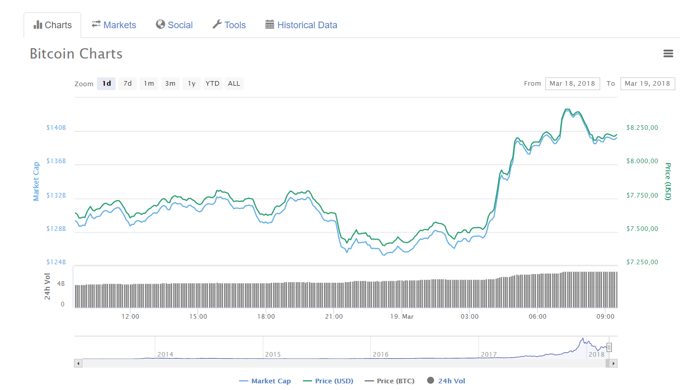
Task: Click the $7.500,00 price axis label
Action: tap(642, 229)
